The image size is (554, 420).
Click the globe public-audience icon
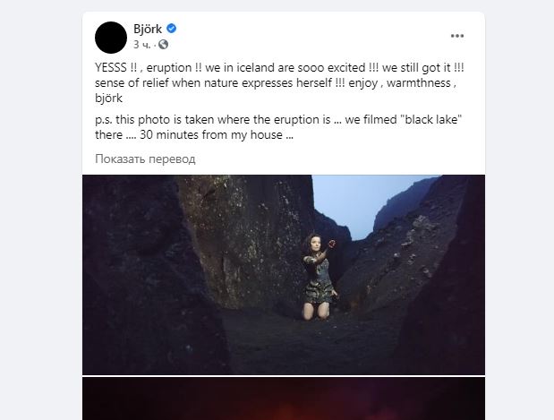[x=163, y=44]
